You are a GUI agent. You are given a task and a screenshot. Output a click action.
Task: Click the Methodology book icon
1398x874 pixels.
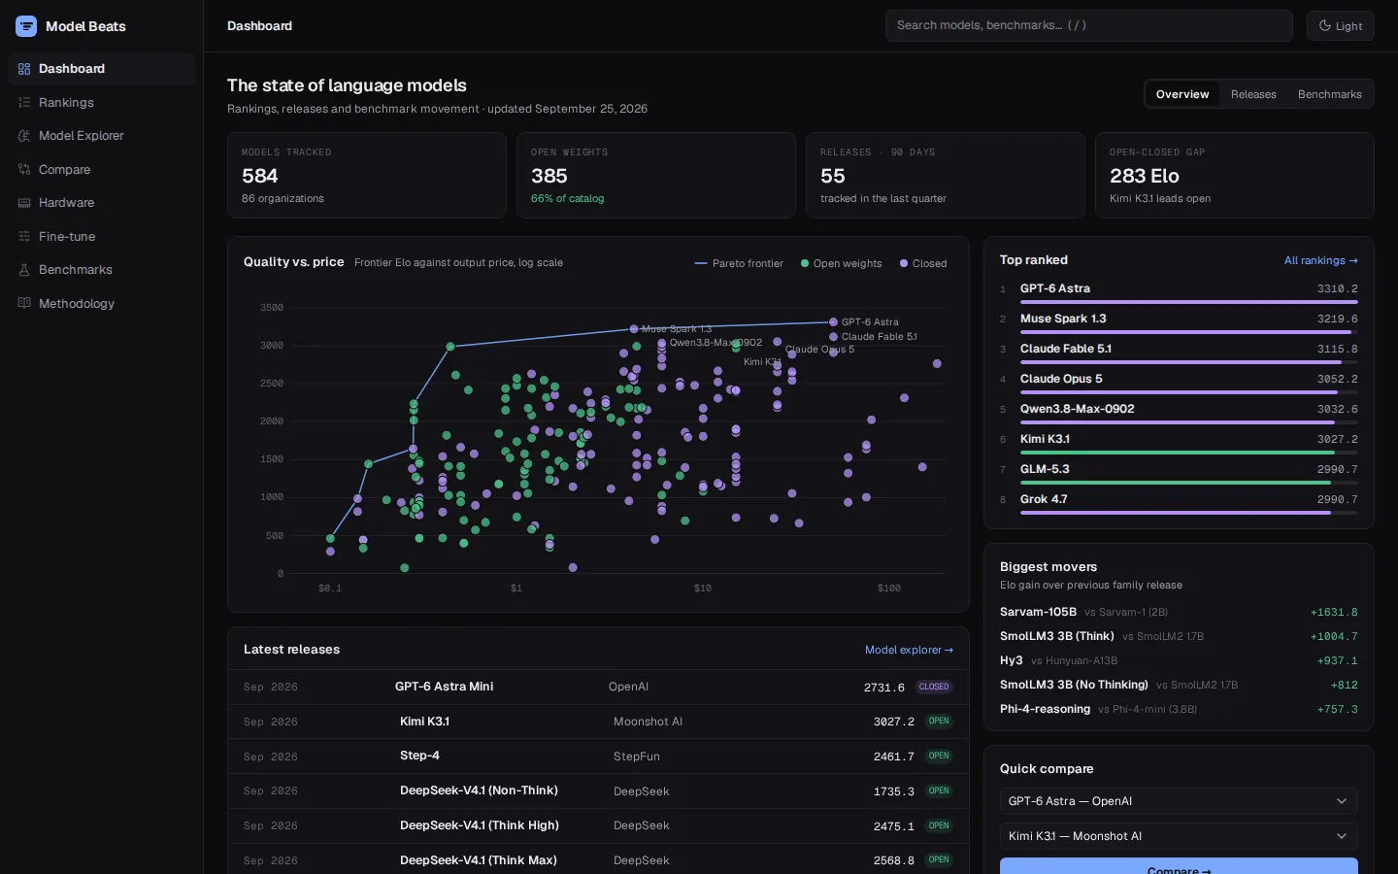point(24,304)
